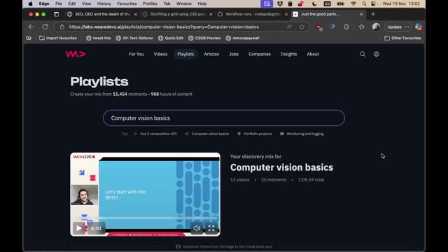
Task: Open the Edge settings ellipsis menu
Action: pyautogui.click(x=407, y=27)
